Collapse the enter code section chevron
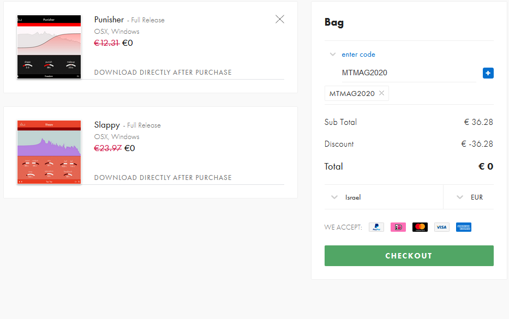This screenshot has width=509, height=319. 332,54
